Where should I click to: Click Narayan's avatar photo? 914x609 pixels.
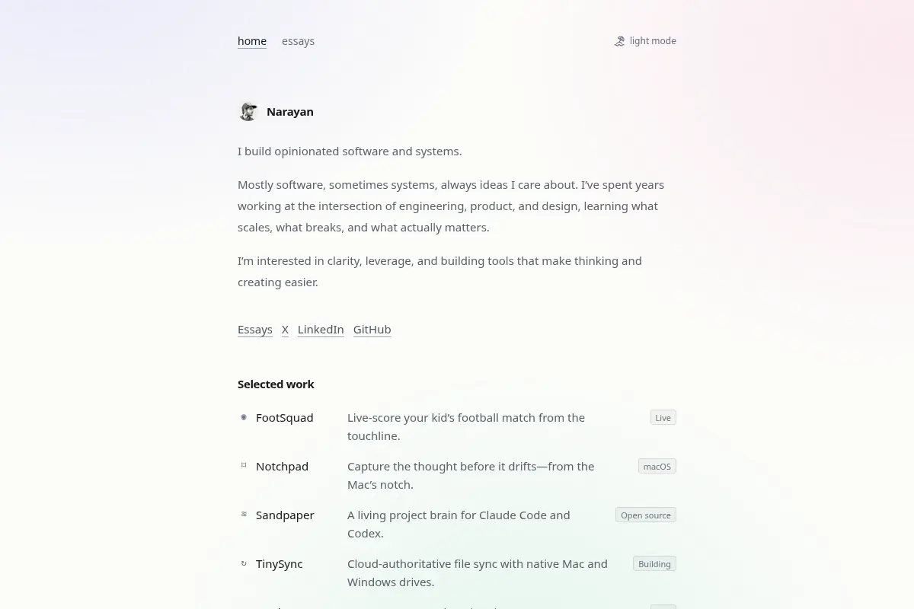coord(248,111)
